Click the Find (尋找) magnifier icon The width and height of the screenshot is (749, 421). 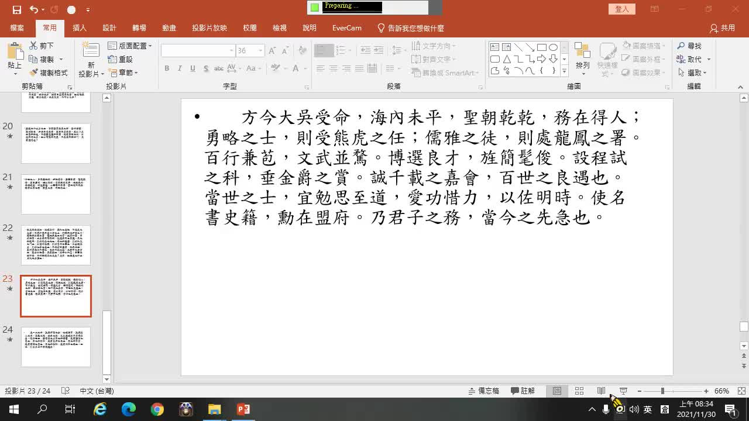coord(681,46)
